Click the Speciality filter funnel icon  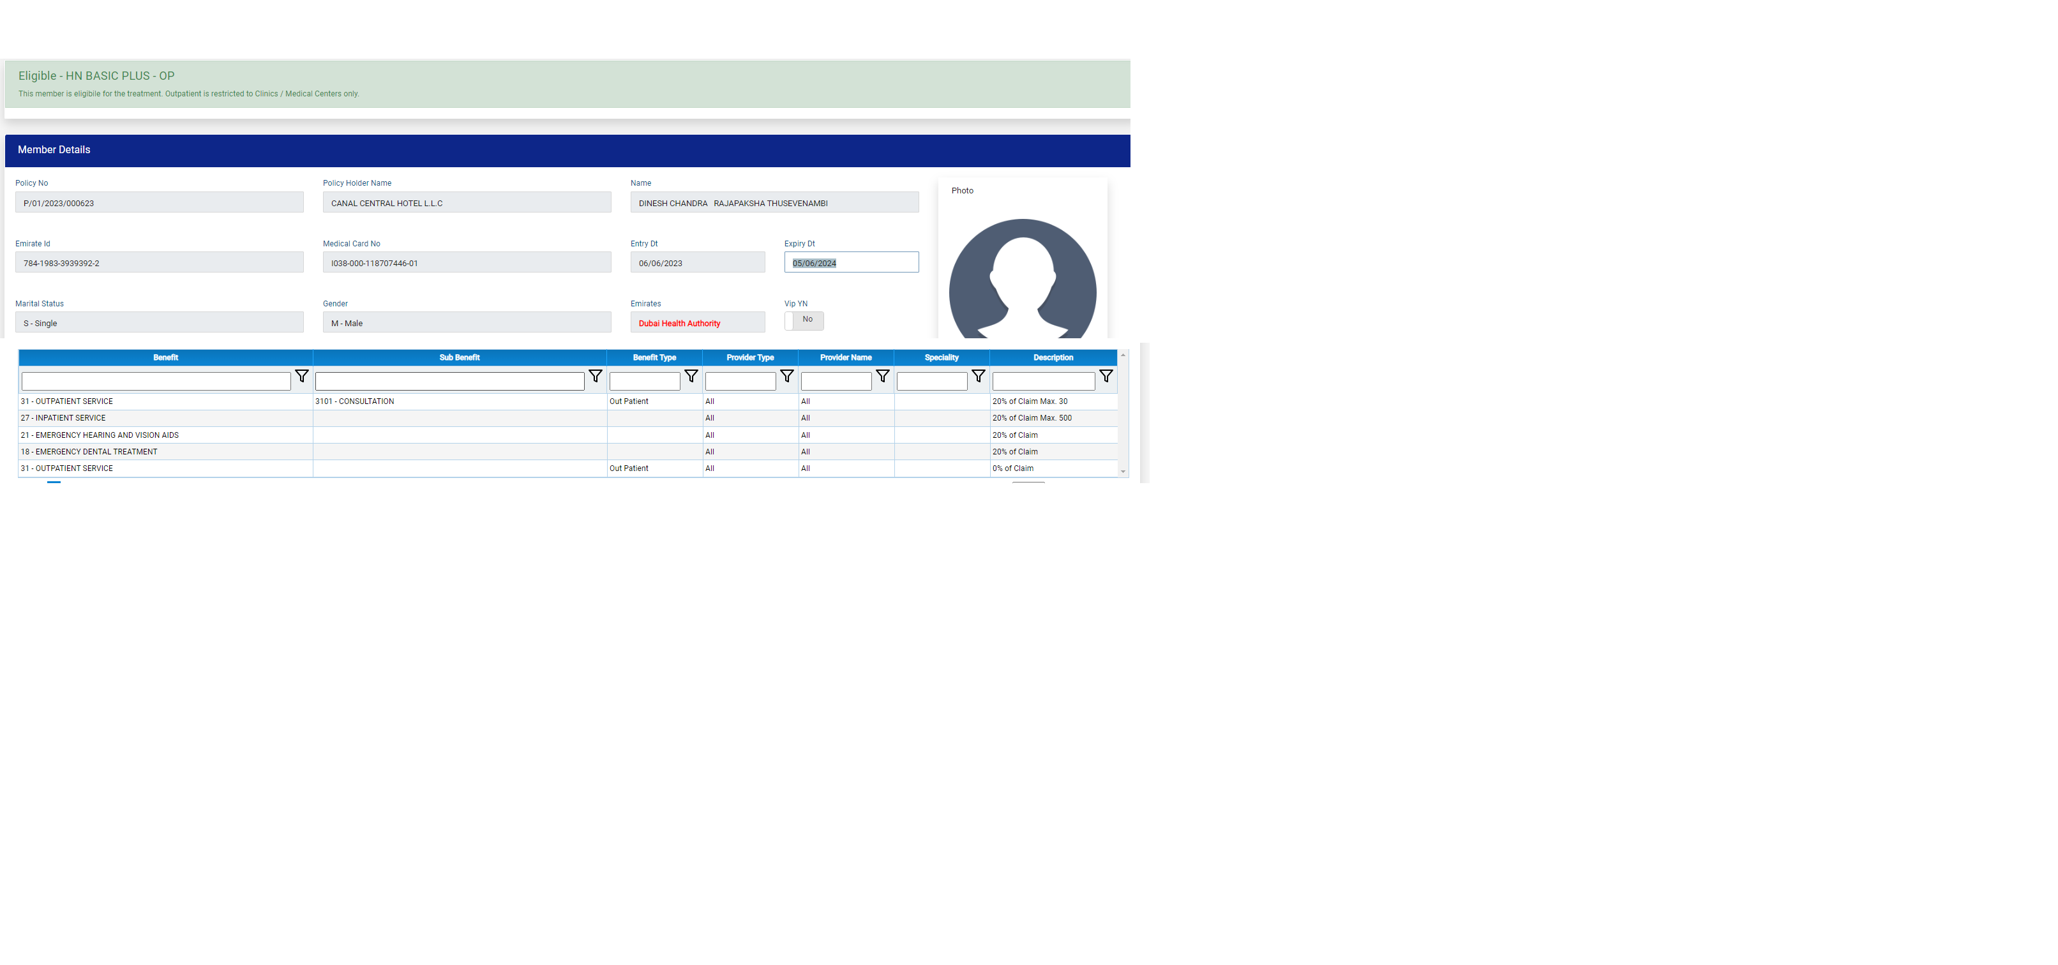978,377
